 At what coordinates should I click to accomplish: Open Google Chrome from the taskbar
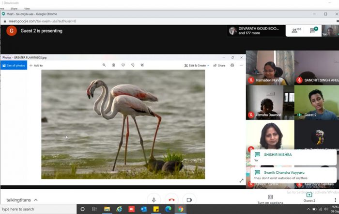[x=181, y=209]
